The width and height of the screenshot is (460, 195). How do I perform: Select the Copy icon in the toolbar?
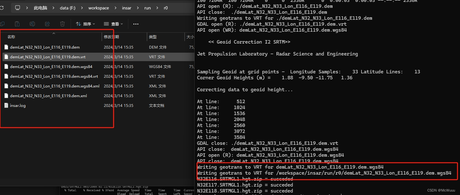click(3, 24)
